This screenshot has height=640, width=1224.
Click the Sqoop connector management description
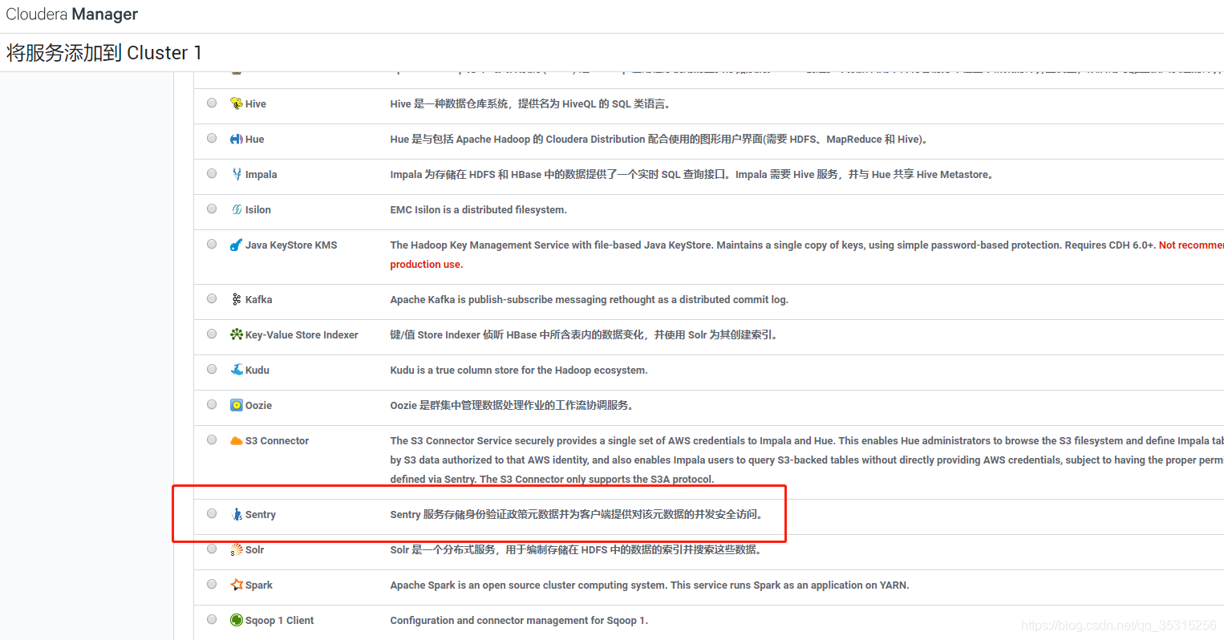click(x=519, y=620)
